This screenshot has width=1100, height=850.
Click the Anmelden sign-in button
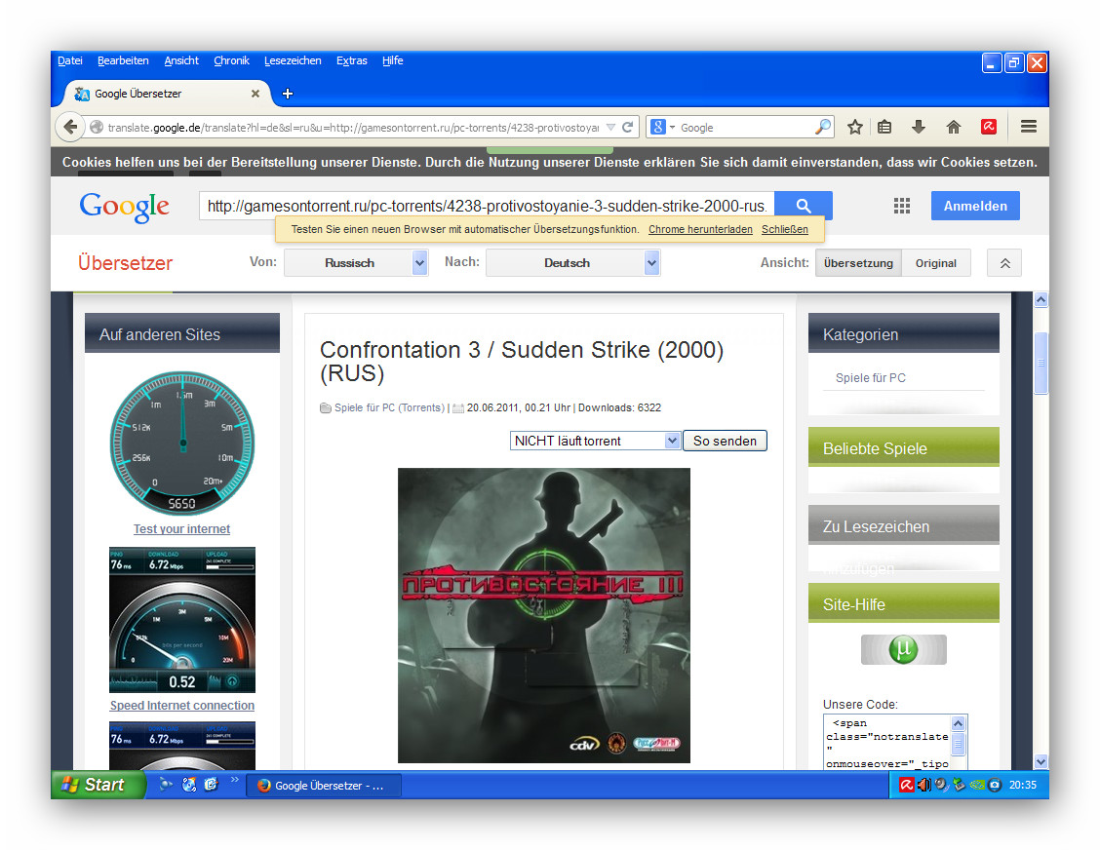(975, 207)
